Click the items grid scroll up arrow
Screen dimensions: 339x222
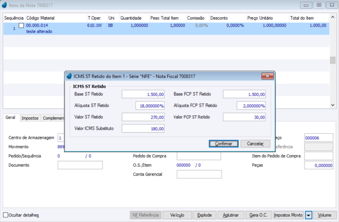pyautogui.click(x=333, y=17)
